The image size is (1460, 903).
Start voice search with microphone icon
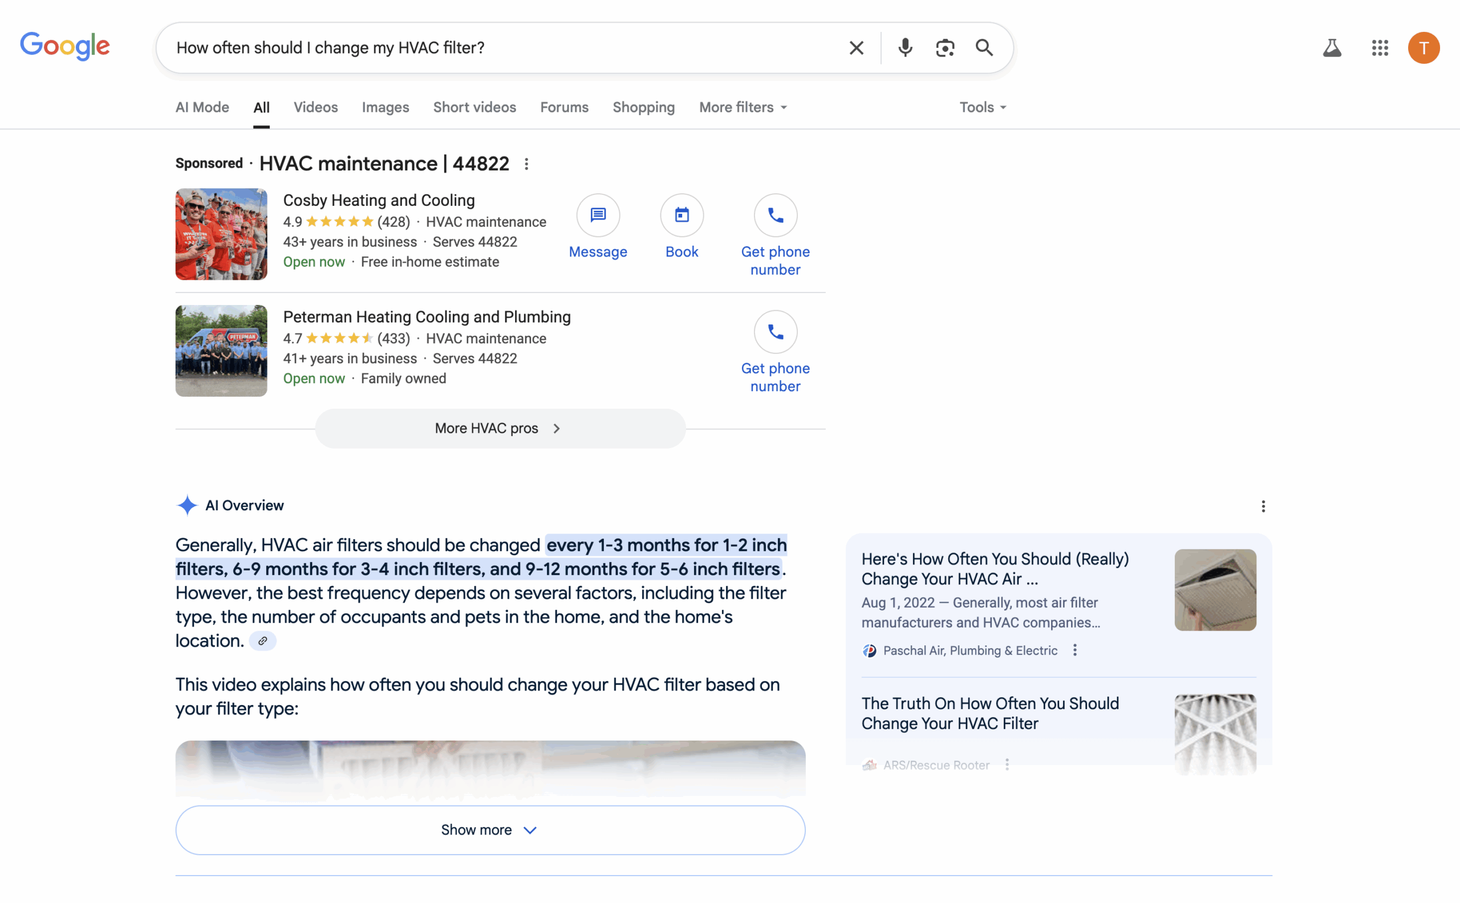[x=905, y=48]
